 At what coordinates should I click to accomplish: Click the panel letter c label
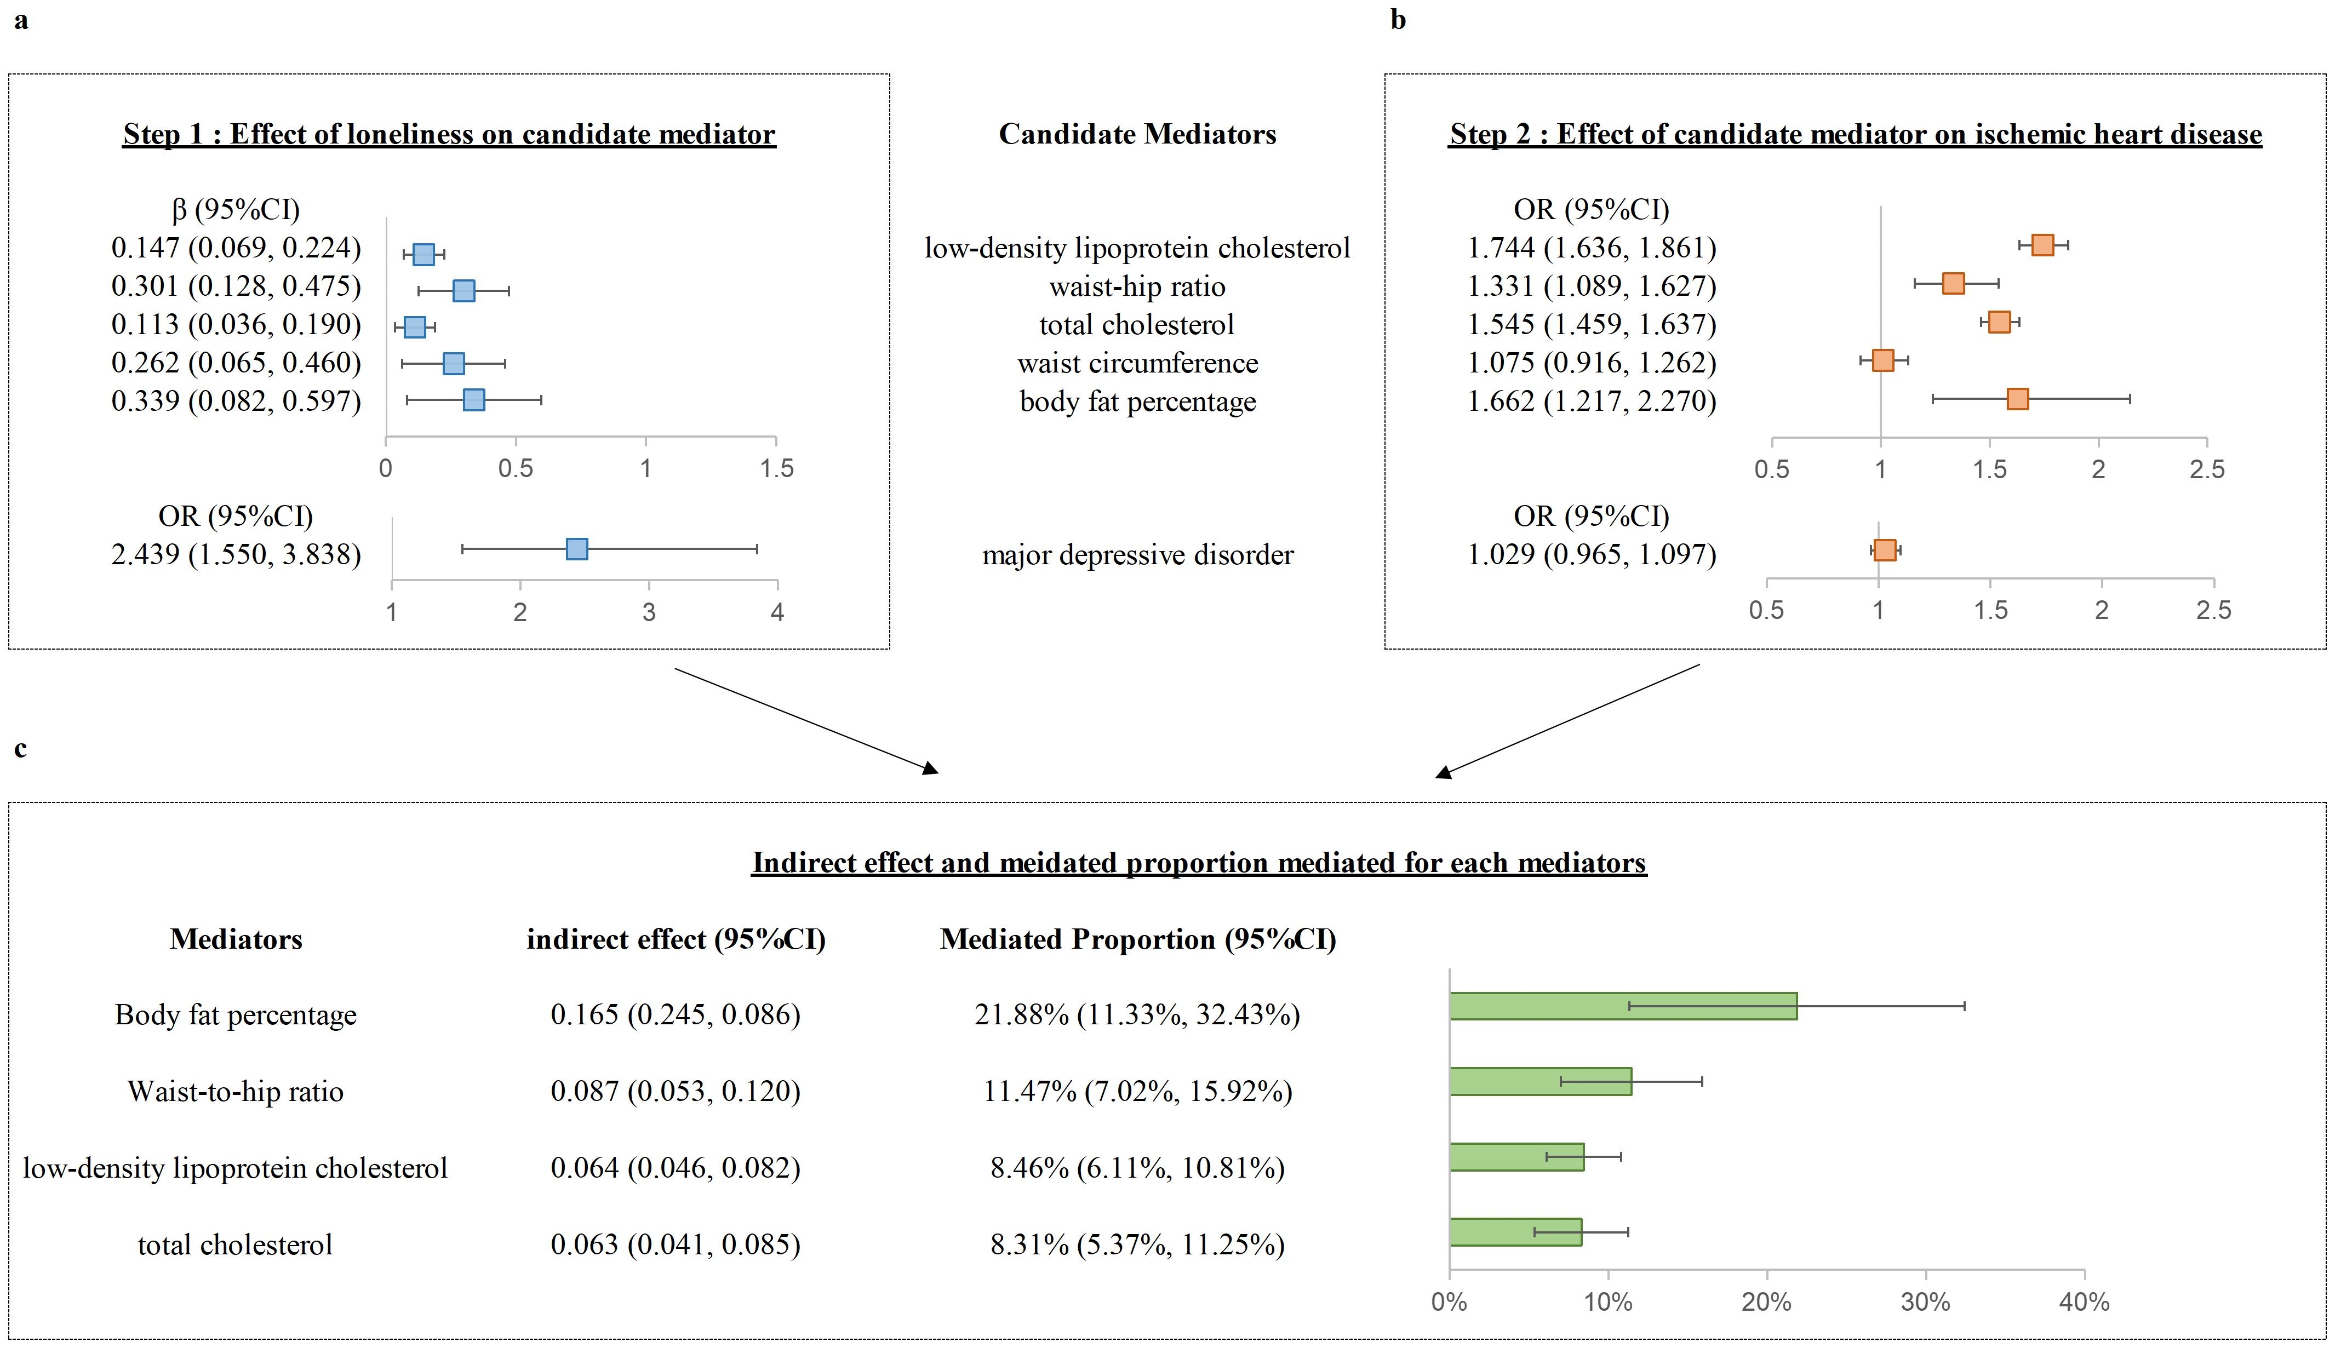pos(20,748)
